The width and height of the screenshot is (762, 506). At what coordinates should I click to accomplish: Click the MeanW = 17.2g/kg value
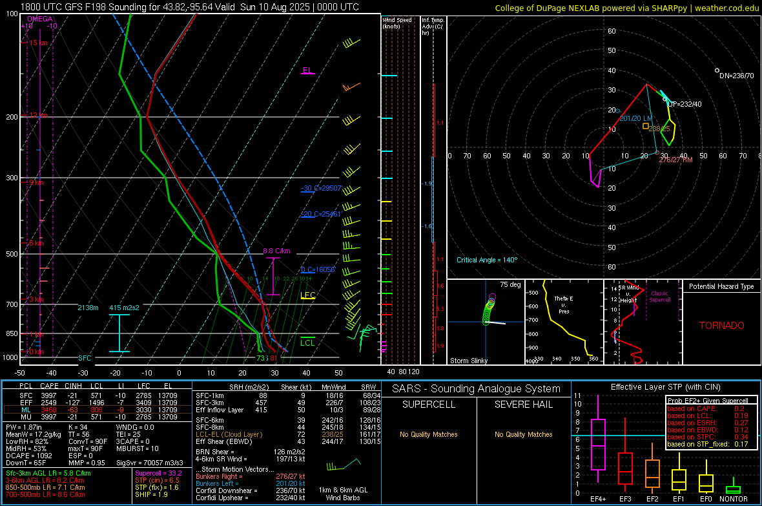pos(34,434)
